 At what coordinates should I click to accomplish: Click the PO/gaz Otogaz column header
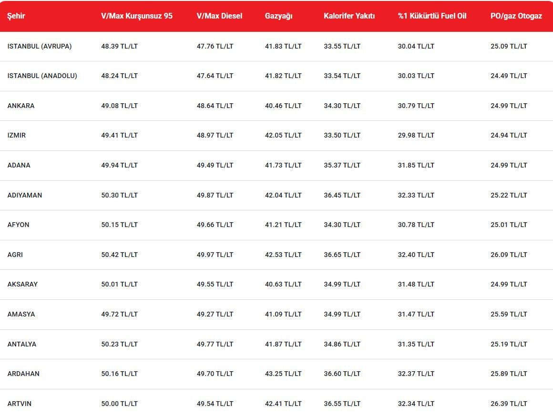[x=516, y=16]
